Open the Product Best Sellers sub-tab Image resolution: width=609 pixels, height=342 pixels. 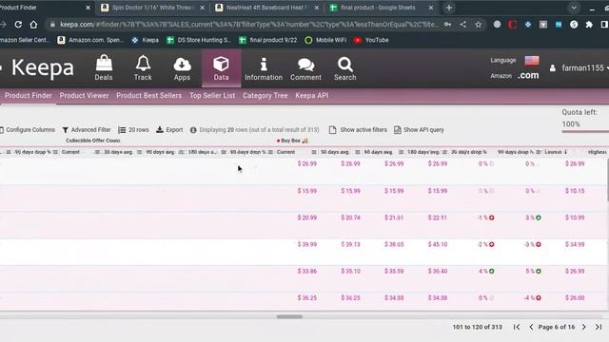pos(148,95)
